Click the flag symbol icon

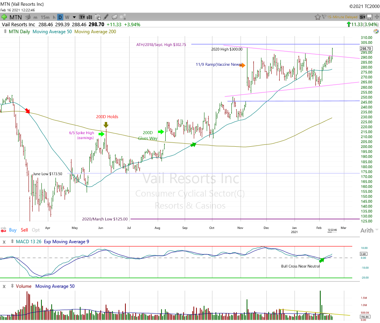coord(324,17)
